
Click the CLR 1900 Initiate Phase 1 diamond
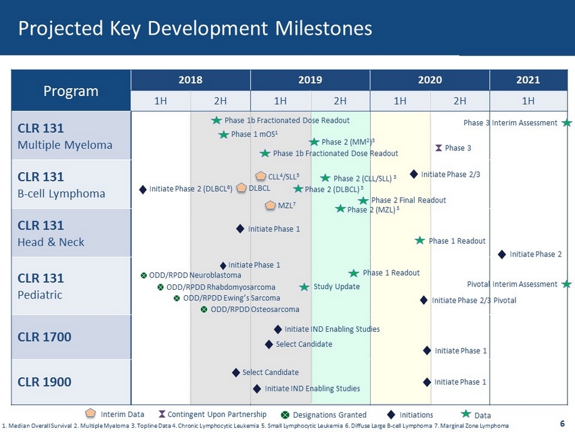pos(427,382)
